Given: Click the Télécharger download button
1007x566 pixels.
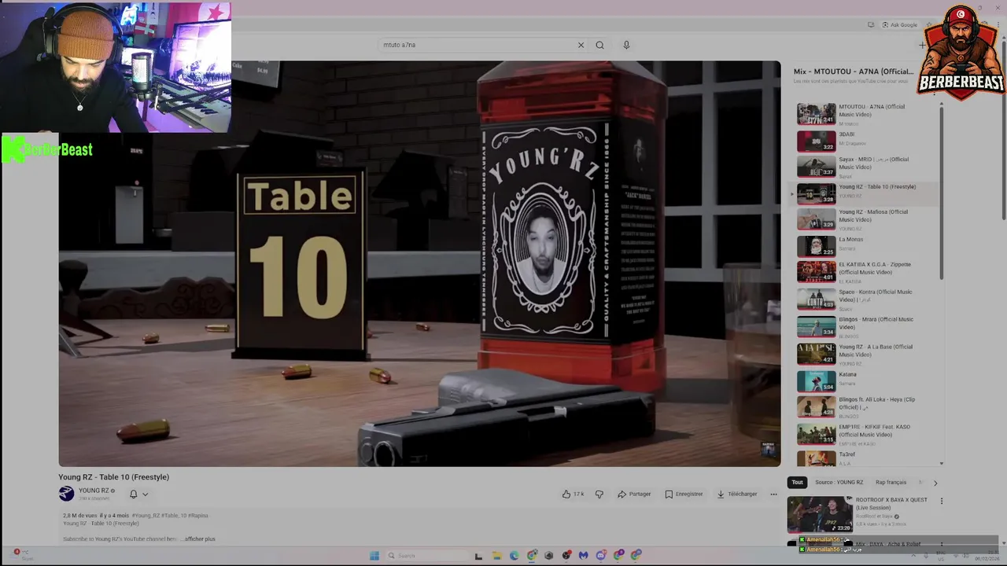Looking at the screenshot, I should (x=737, y=494).
